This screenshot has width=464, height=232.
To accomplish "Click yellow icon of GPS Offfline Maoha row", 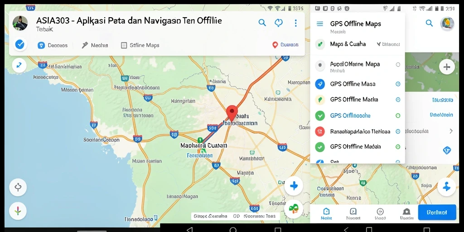I will click(320, 100).
